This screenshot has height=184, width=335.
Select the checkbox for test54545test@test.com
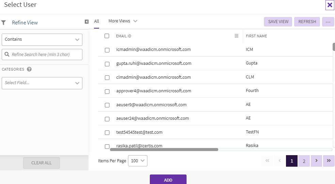click(x=107, y=132)
